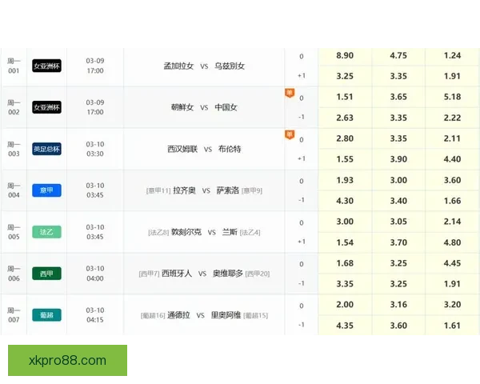Open 敦刻尔克 team link
480x384 pixels.
186,232
